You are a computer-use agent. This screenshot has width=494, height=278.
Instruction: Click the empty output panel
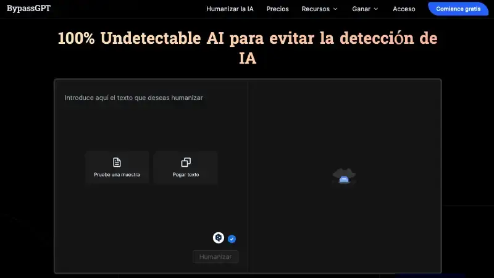[345, 176]
